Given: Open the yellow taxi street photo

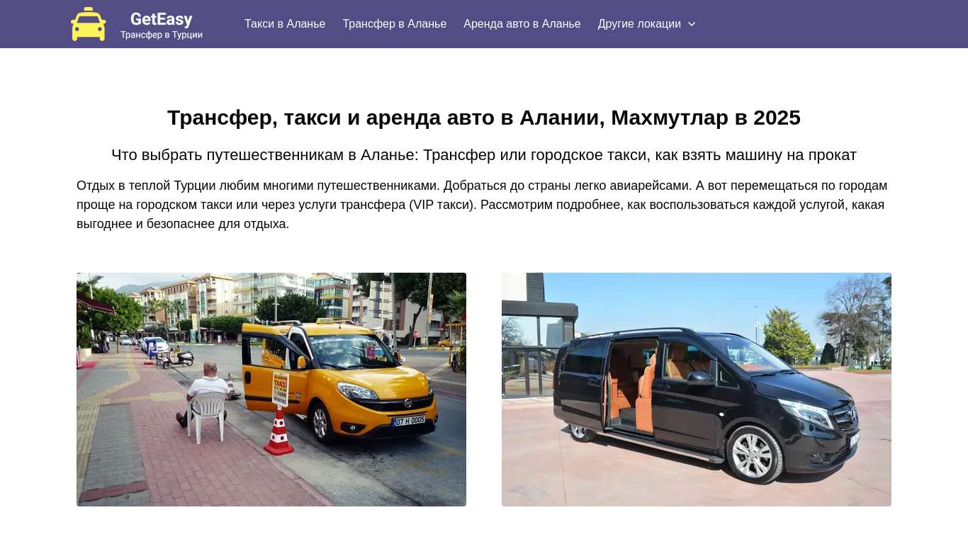Looking at the screenshot, I should coord(271,390).
